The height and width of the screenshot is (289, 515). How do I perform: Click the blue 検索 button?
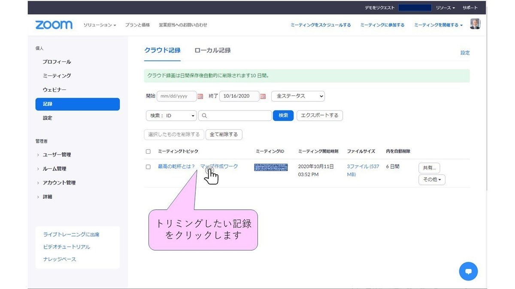coord(283,116)
